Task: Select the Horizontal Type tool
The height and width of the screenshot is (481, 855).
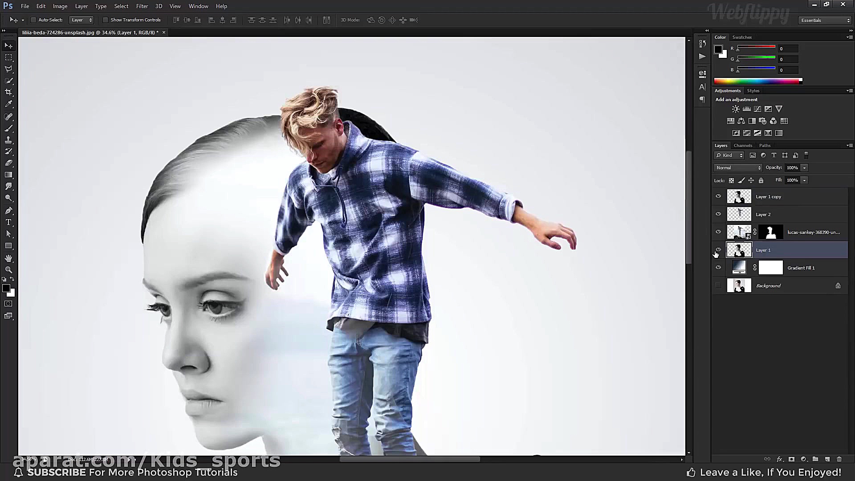Action: click(8, 222)
